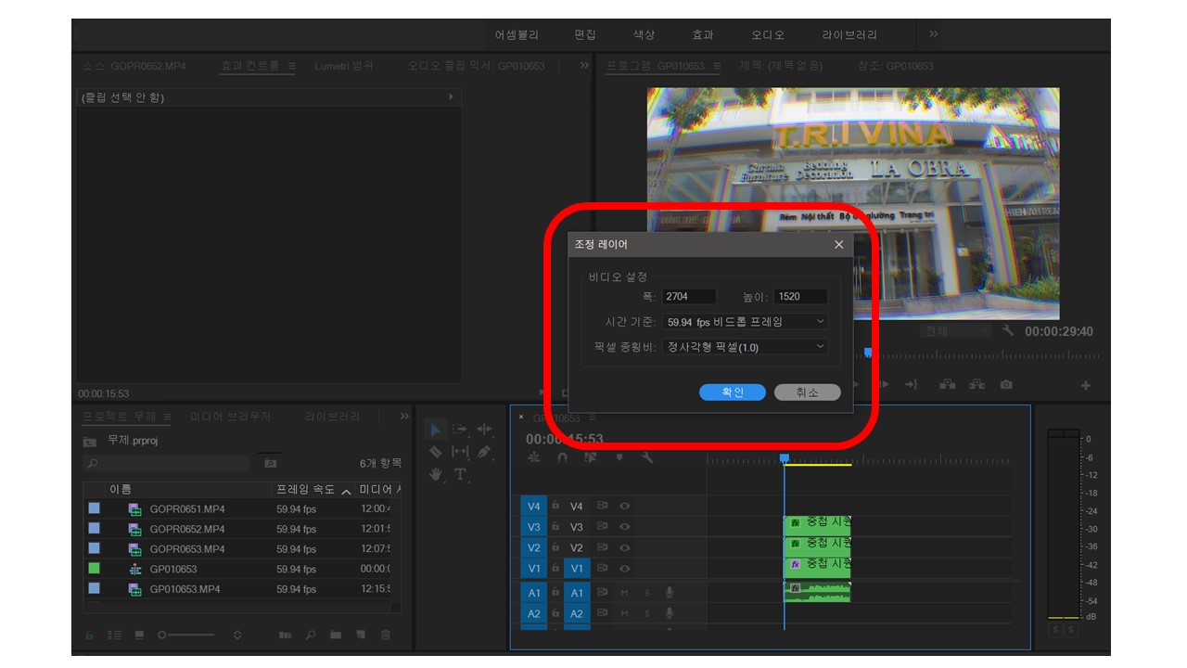This screenshot has width=1187, height=668.
Task: Open Effect Controls panel menu
Action: 291,67
